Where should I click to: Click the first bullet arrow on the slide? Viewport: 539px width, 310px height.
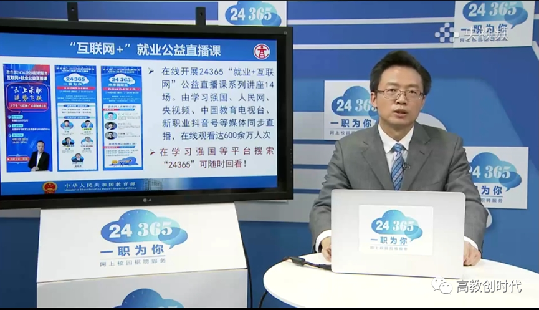click(151, 71)
